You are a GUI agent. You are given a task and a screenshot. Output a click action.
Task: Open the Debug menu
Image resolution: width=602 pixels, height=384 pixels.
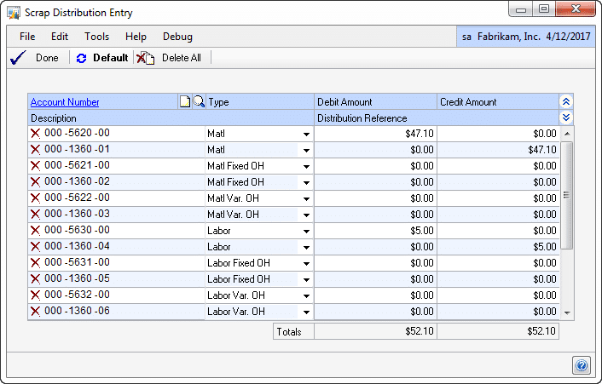[x=177, y=37]
